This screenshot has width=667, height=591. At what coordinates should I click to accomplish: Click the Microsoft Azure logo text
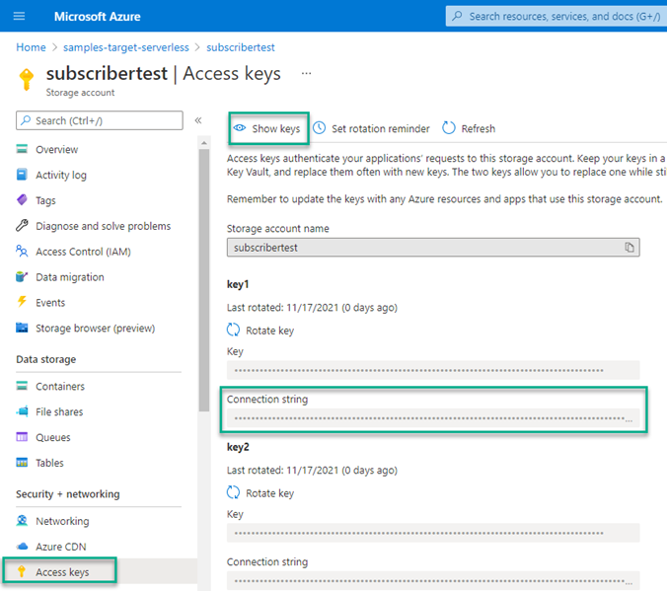(x=97, y=17)
